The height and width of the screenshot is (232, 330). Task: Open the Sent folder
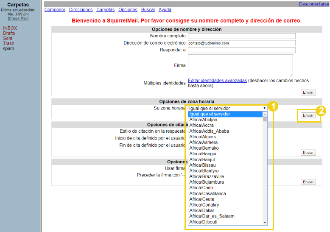tap(8, 38)
